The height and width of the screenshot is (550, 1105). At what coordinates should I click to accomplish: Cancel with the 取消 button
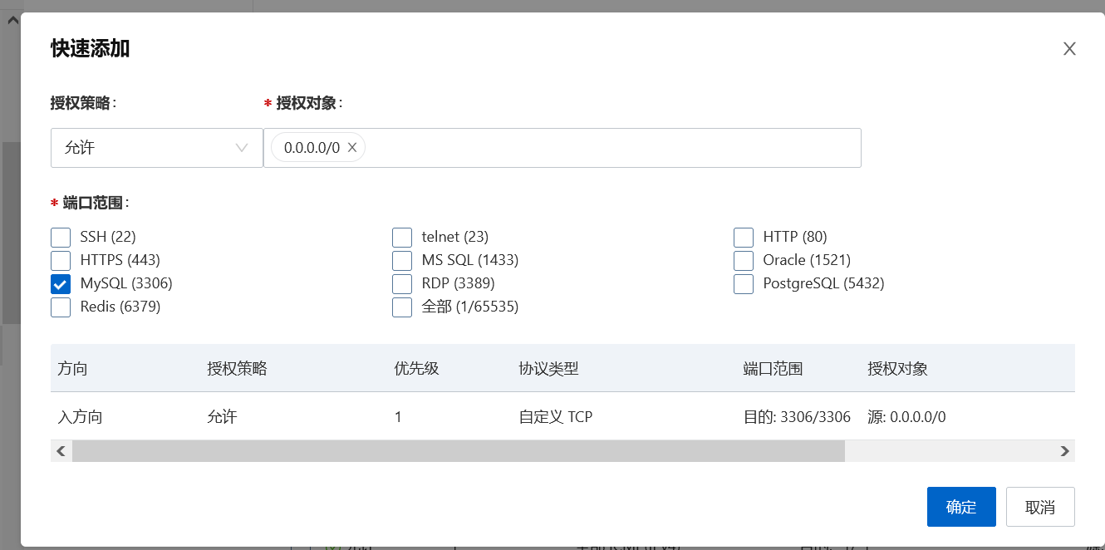pos(1040,507)
